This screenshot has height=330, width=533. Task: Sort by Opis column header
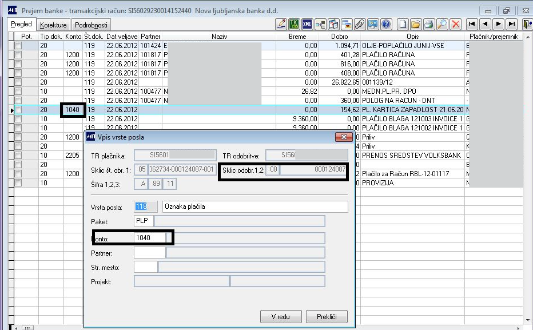(x=413, y=37)
